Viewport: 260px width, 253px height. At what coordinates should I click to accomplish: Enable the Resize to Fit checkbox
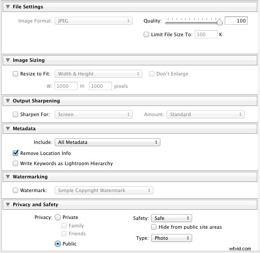coord(15,74)
